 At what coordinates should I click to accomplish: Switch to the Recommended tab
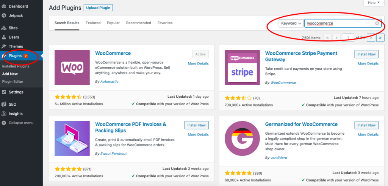[139, 23]
